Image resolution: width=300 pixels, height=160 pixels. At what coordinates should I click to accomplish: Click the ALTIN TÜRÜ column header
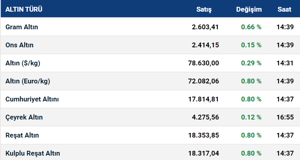pos(24,9)
